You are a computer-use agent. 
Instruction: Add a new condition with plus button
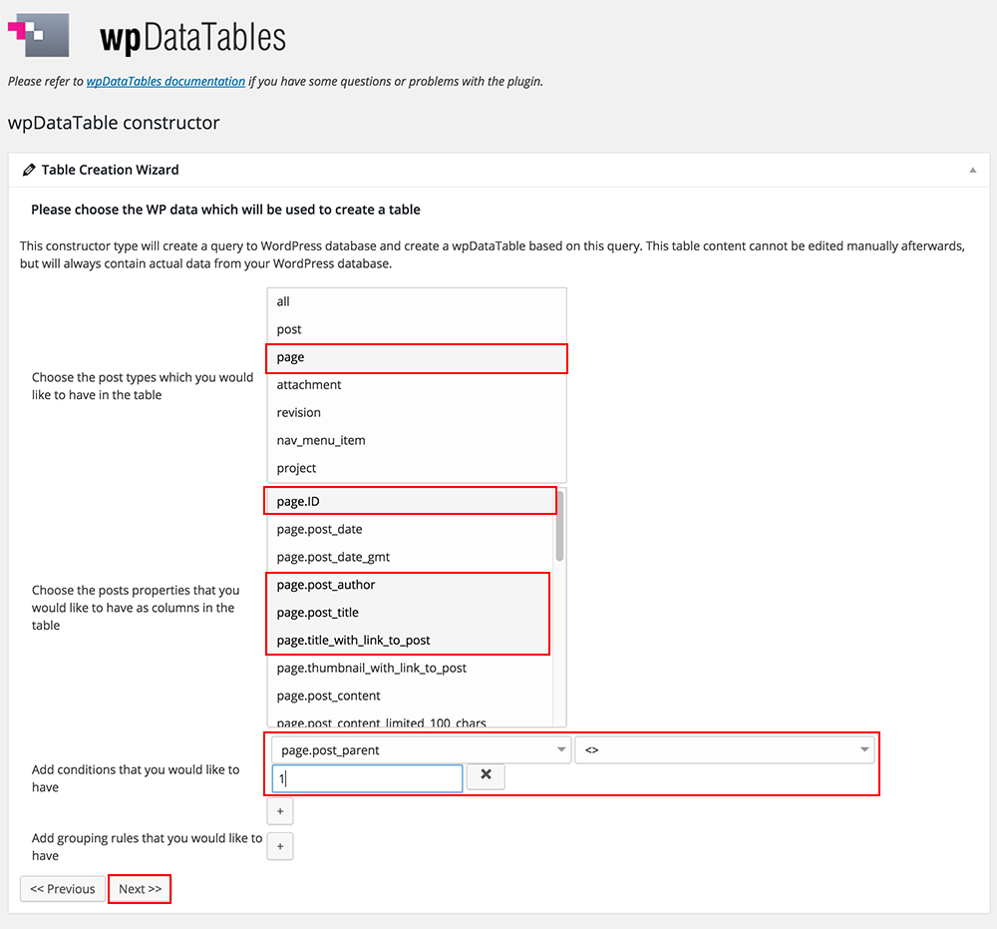[280, 811]
